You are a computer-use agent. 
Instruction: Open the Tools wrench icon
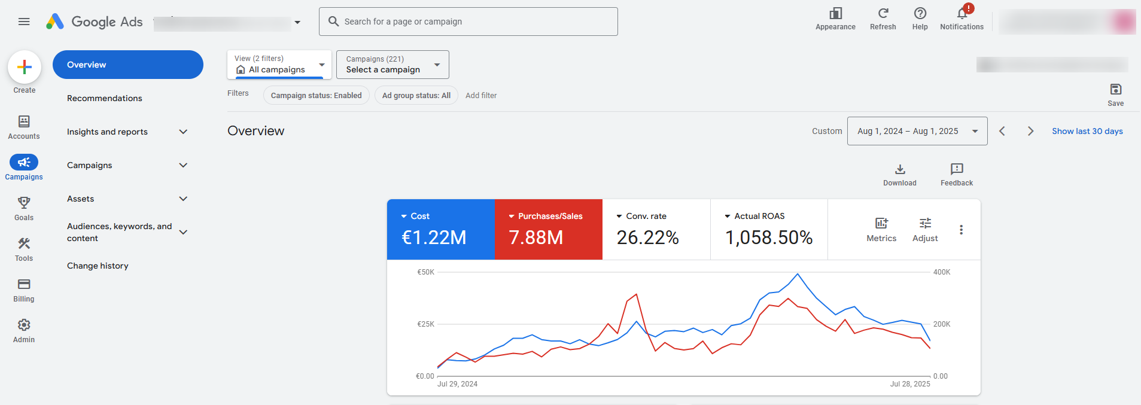click(x=24, y=244)
